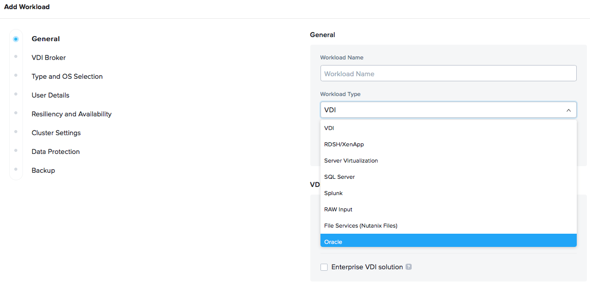590x284 pixels.
Task: Open the Cluster Settings step
Action: (x=56, y=133)
